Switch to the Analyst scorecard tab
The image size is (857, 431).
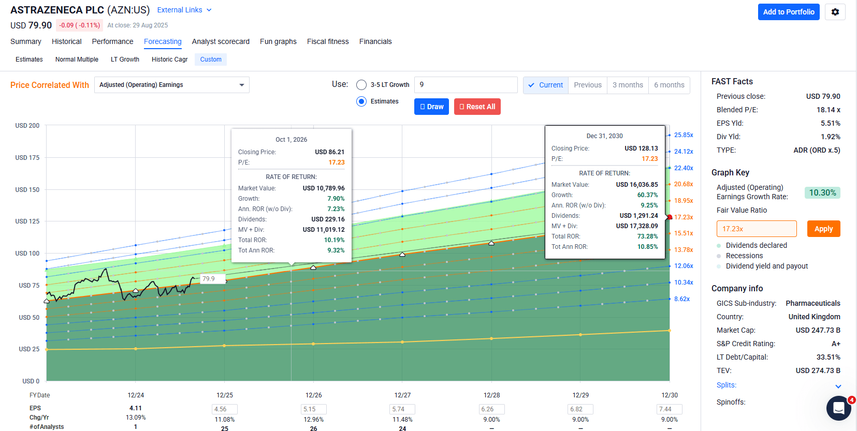click(221, 41)
